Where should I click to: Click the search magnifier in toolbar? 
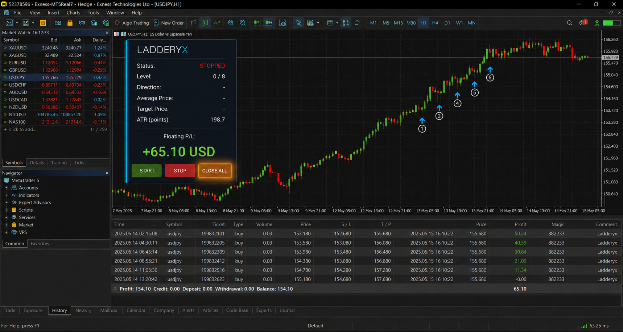coord(569,23)
